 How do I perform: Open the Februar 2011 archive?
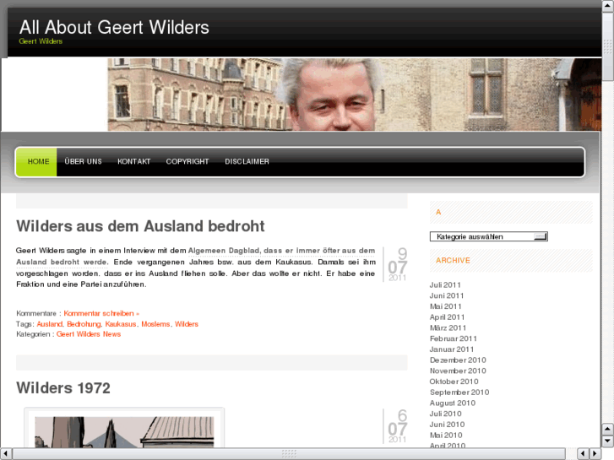click(x=453, y=338)
